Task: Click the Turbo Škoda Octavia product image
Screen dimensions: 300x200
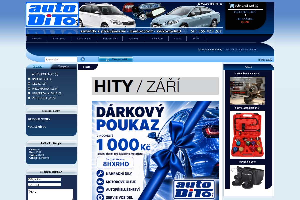Action: pyautogui.click(x=247, y=90)
